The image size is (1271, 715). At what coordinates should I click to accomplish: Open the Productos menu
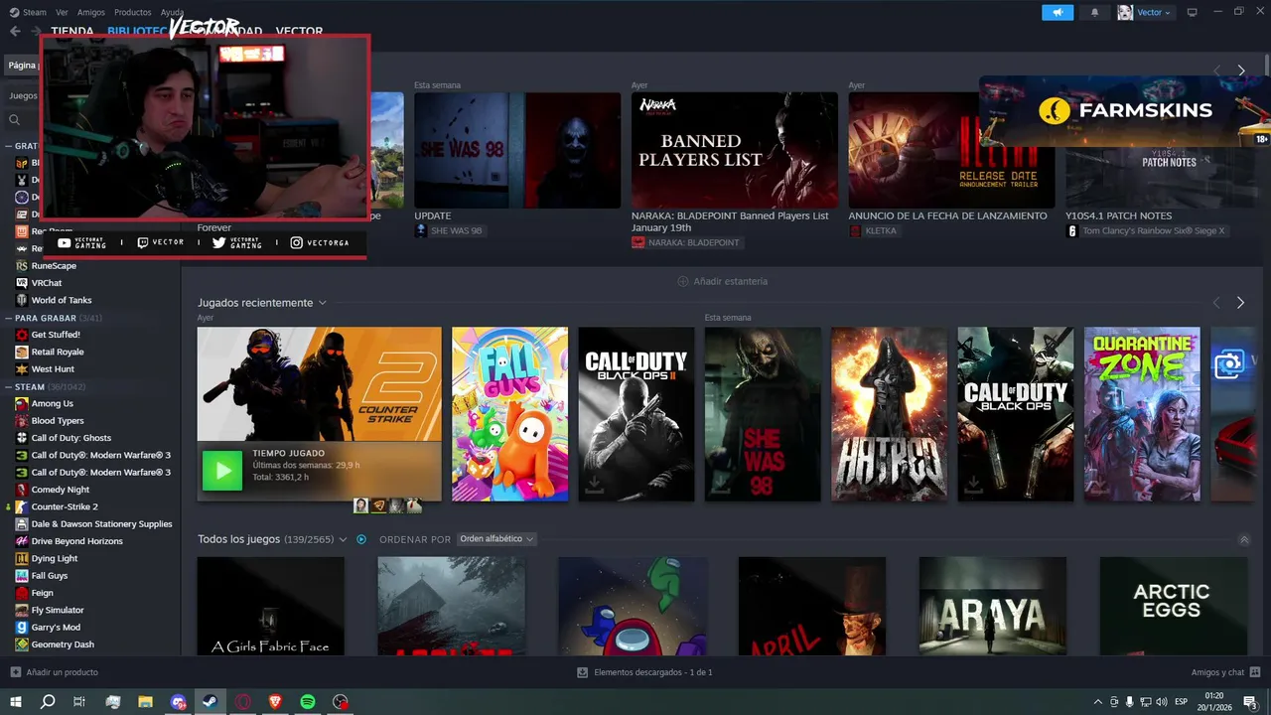tap(133, 12)
